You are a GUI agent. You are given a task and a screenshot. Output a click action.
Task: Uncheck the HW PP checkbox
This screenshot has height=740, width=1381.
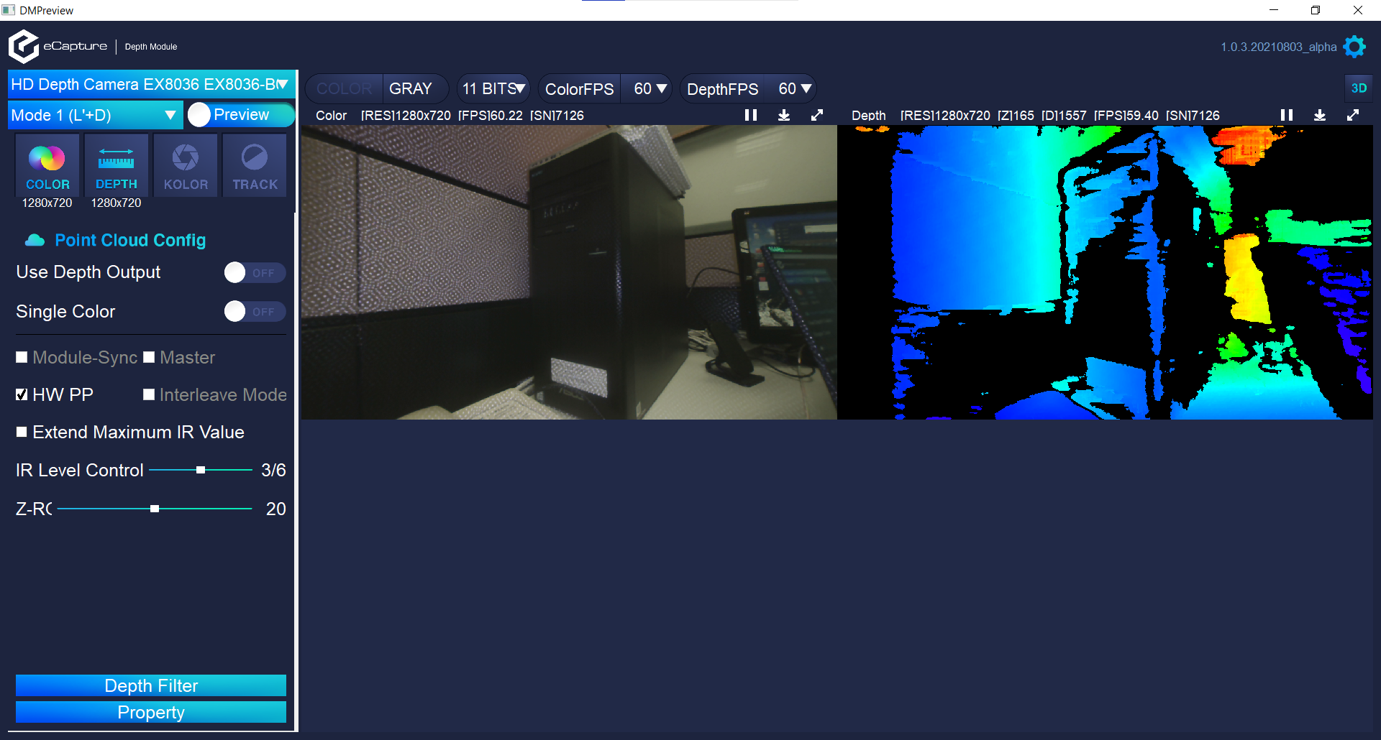[x=21, y=394]
